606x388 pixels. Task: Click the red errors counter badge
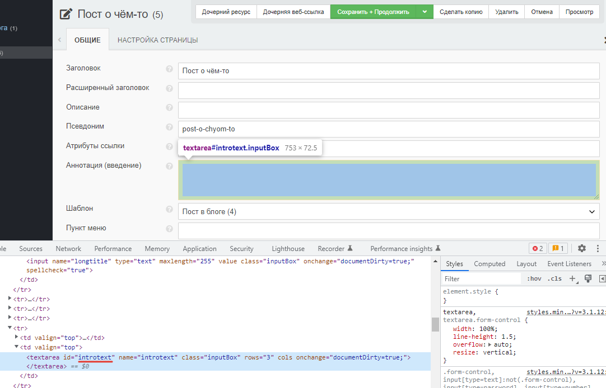click(x=538, y=249)
